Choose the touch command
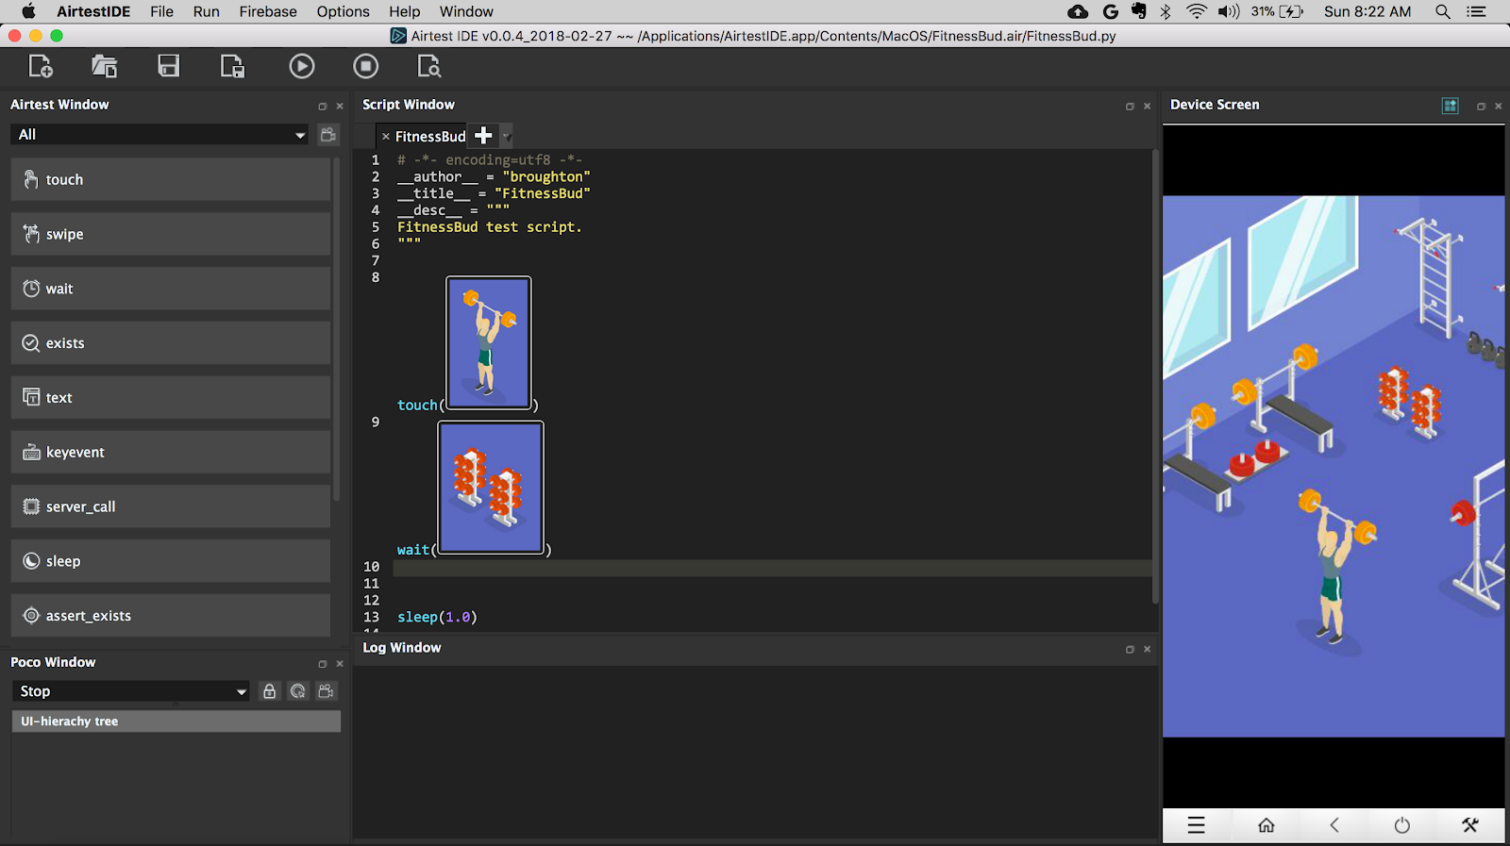1510x846 pixels. pyautogui.click(x=171, y=179)
